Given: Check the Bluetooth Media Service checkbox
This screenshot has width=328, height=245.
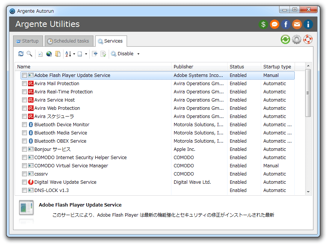Looking at the screenshot, I should coord(25,133).
